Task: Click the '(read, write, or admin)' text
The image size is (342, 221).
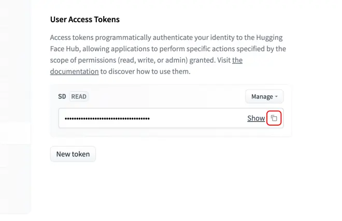Action: (153, 60)
